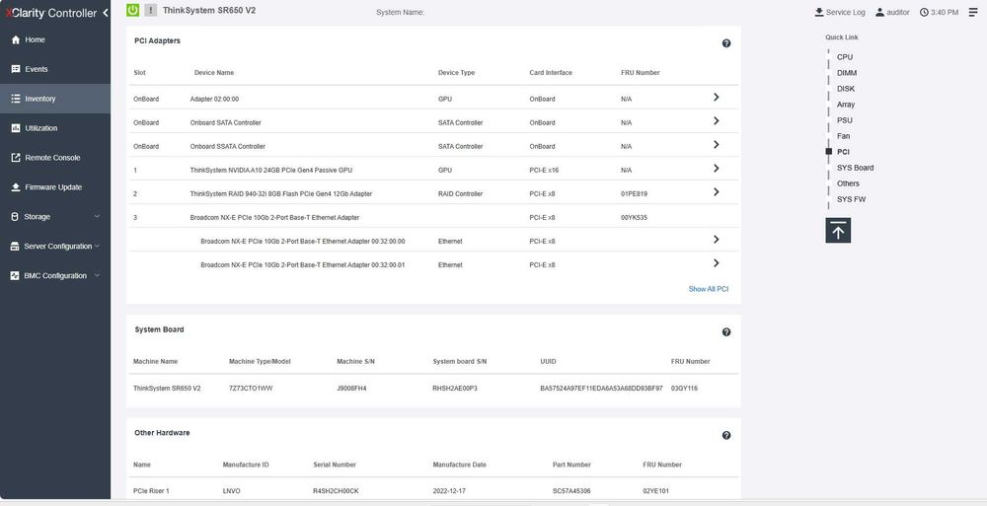Viewport: 987px width, 506px height.
Task: Go to Firmware Update page
Action: [x=55, y=187]
